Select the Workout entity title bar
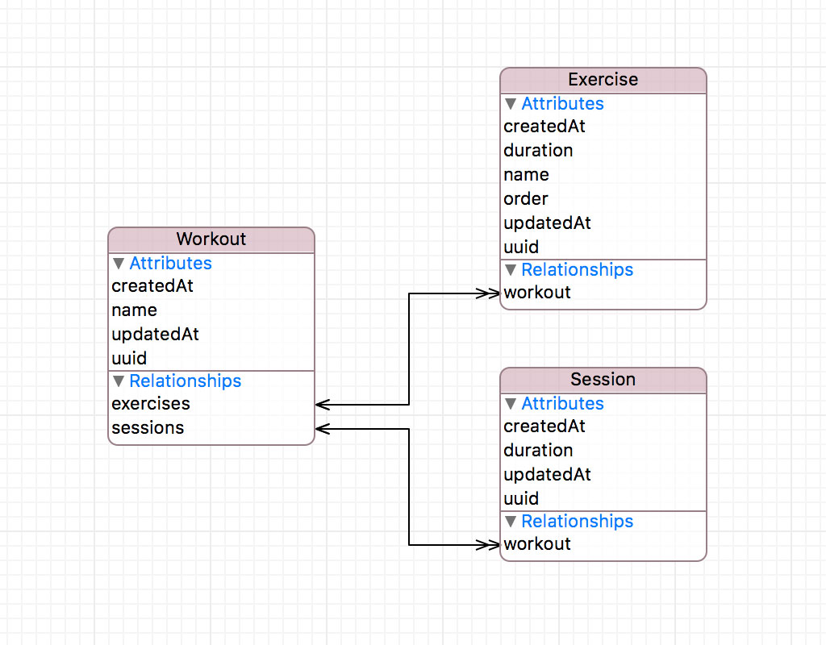 click(x=211, y=239)
